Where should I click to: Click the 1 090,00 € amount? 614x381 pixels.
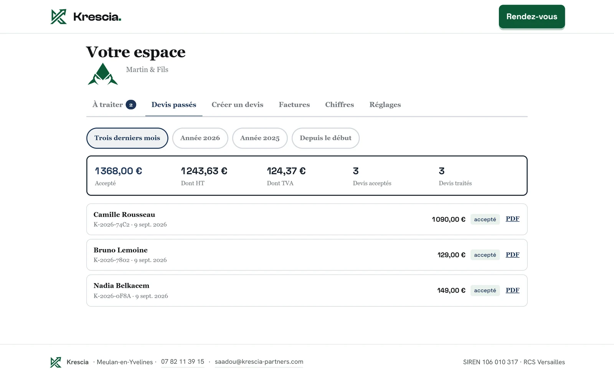pyautogui.click(x=449, y=219)
